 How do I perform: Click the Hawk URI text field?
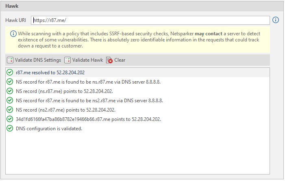(150, 20)
